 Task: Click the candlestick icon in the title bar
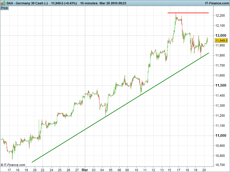coord(3,3)
